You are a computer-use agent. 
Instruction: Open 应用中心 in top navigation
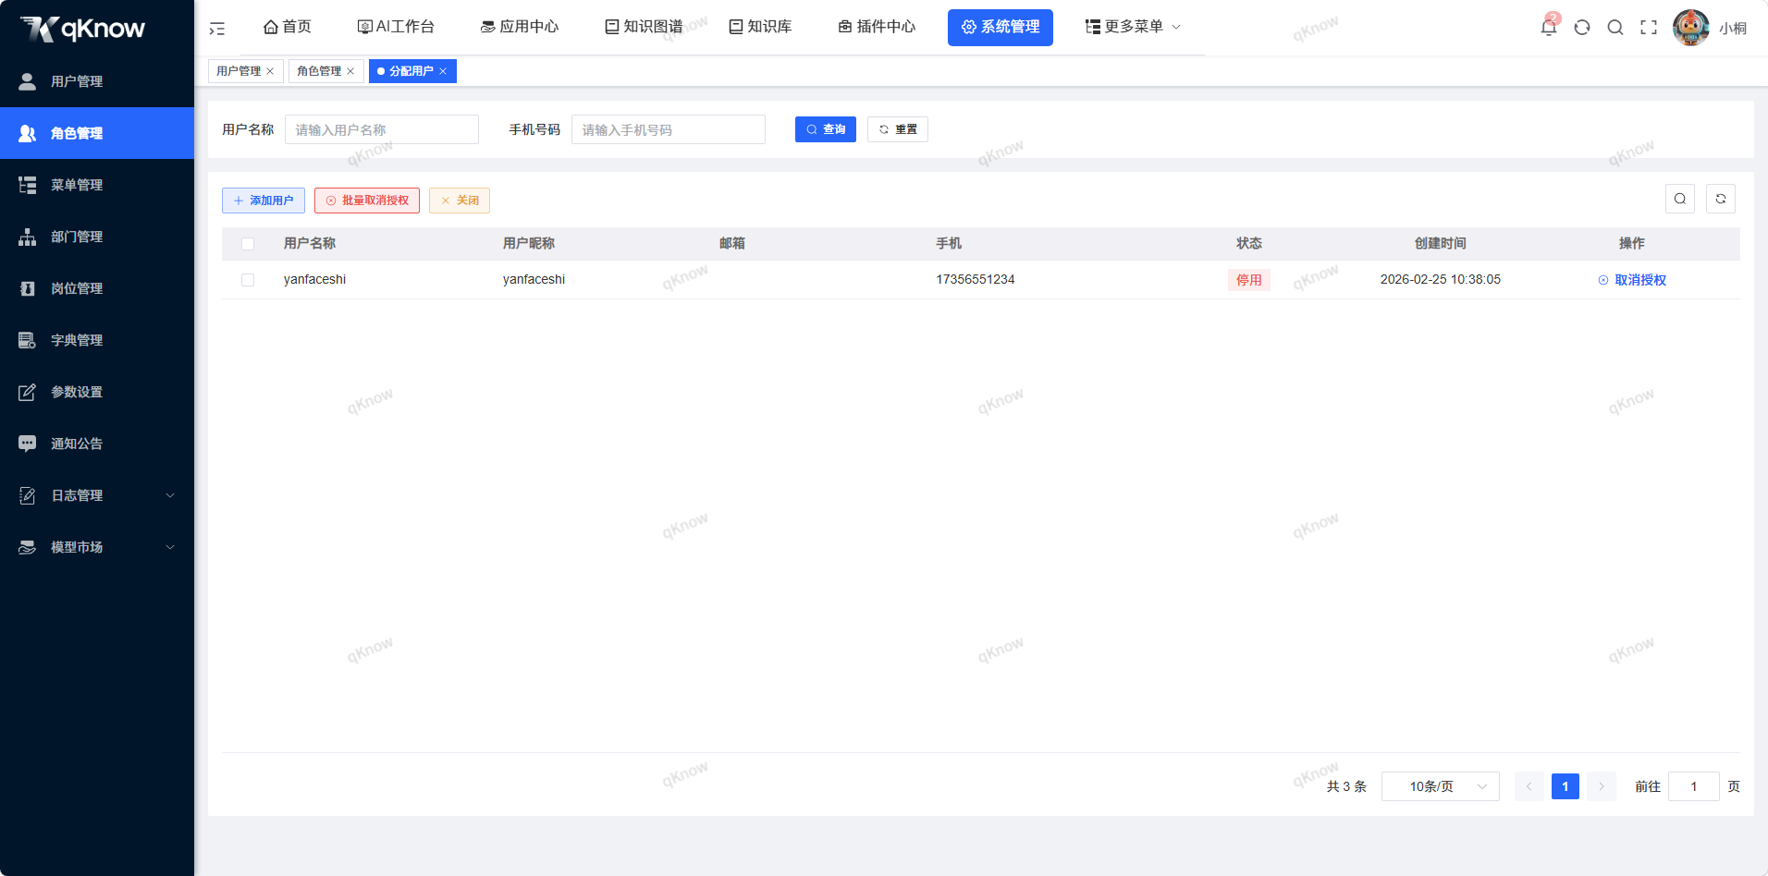tap(520, 27)
